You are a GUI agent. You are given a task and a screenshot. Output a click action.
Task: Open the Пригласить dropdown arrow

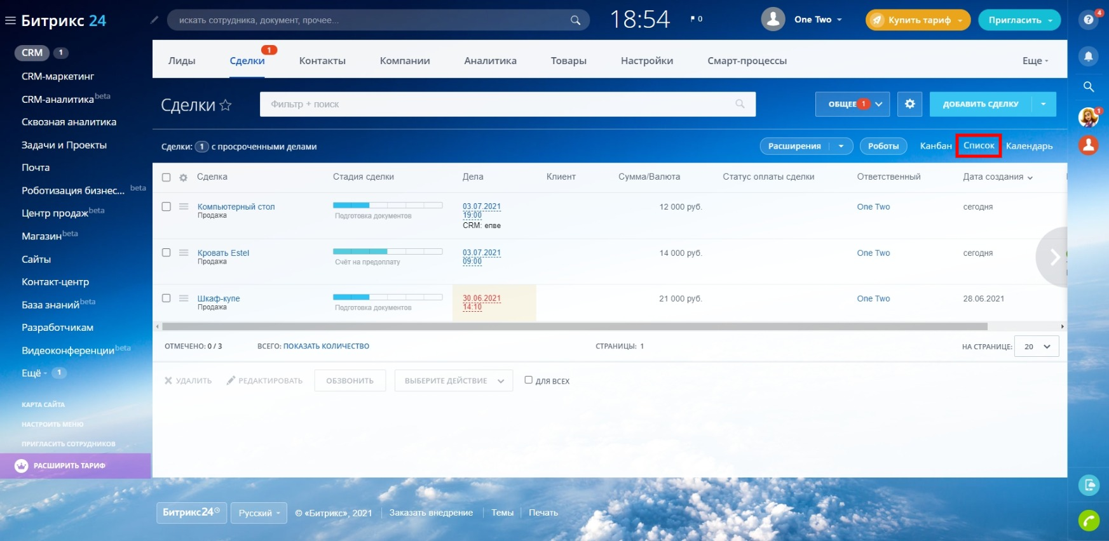[x=1051, y=20]
